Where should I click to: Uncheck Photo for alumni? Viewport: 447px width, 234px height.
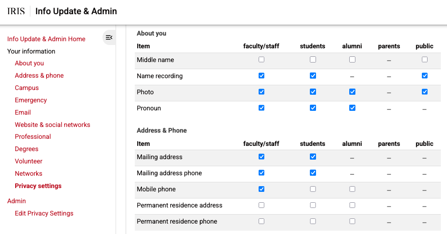coord(353,92)
